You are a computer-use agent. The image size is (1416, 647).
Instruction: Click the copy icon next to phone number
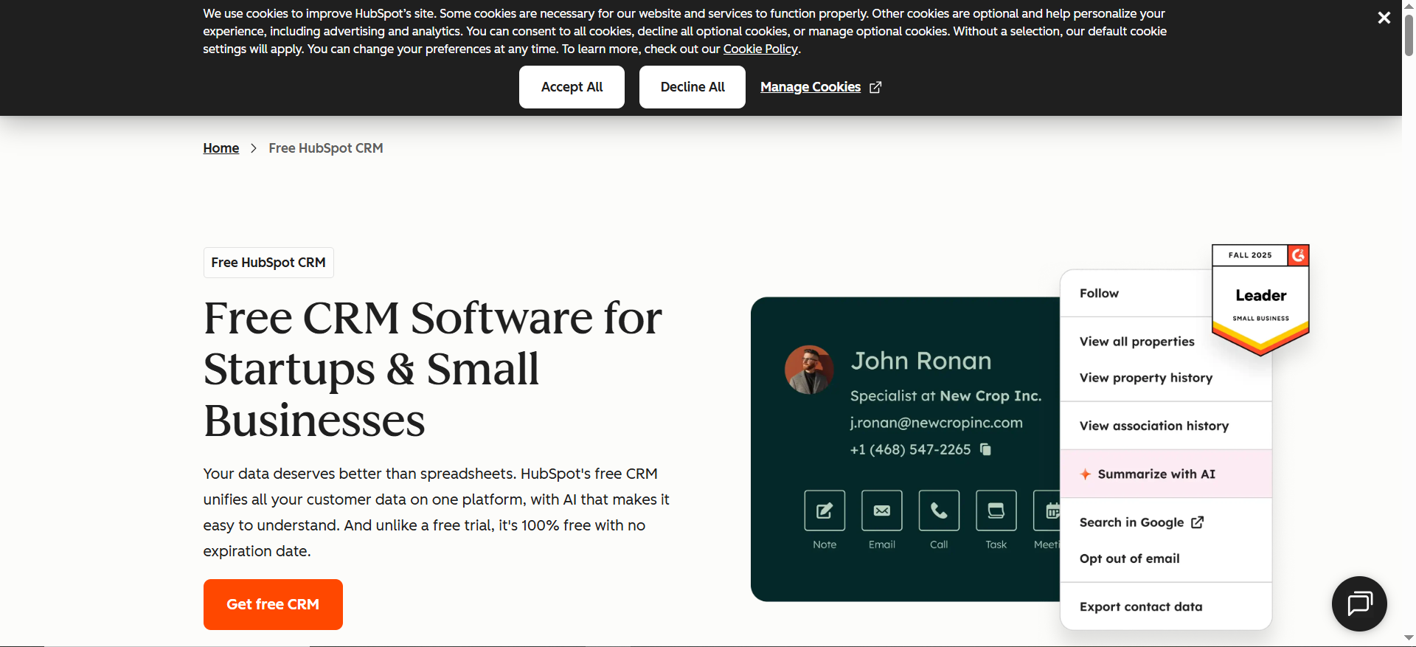[x=985, y=449]
